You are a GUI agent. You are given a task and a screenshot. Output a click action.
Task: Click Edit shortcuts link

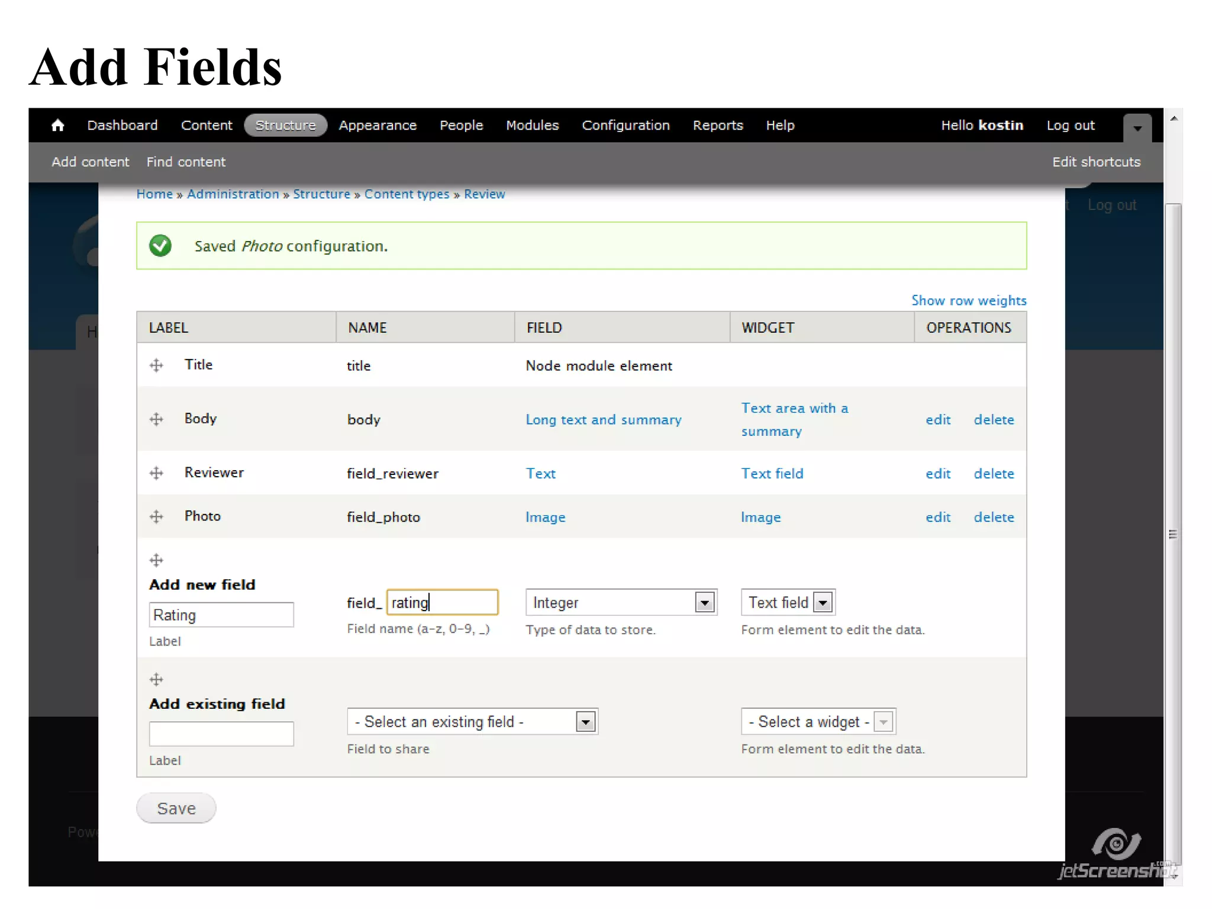click(1096, 162)
